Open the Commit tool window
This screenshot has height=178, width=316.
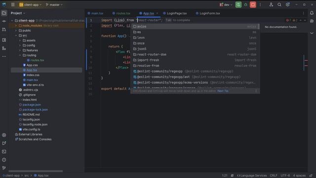4,21
